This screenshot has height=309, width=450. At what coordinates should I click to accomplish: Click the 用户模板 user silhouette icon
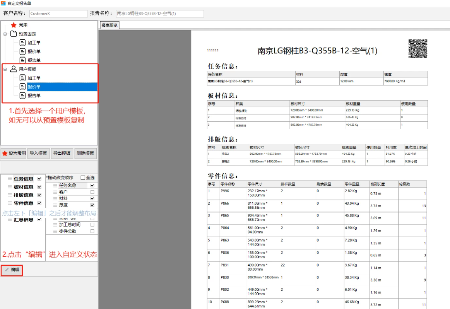pyautogui.click(x=14, y=69)
